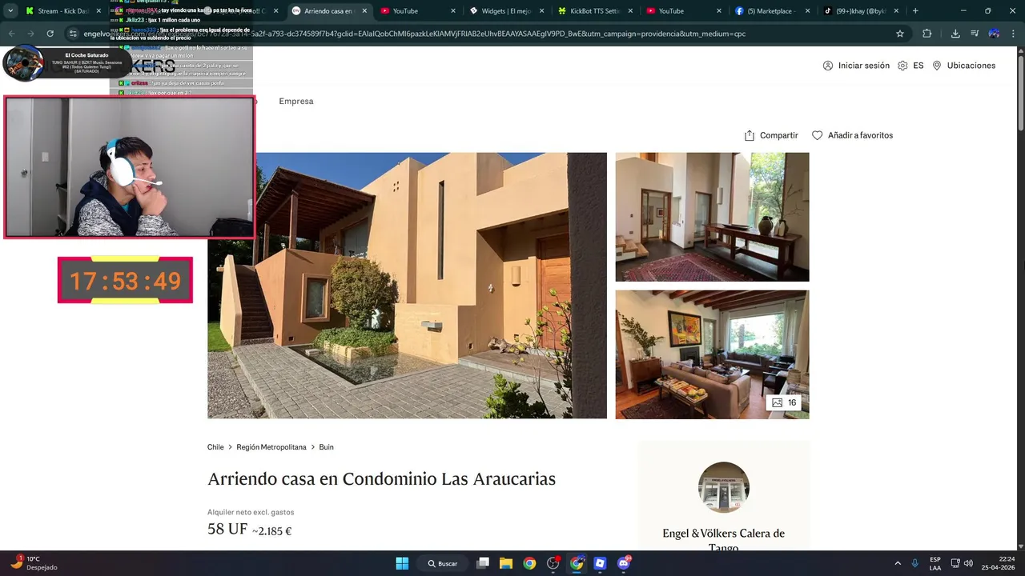This screenshot has height=576, width=1025.
Task: Click Buin in the breadcrumb
Action: (x=326, y=447)
